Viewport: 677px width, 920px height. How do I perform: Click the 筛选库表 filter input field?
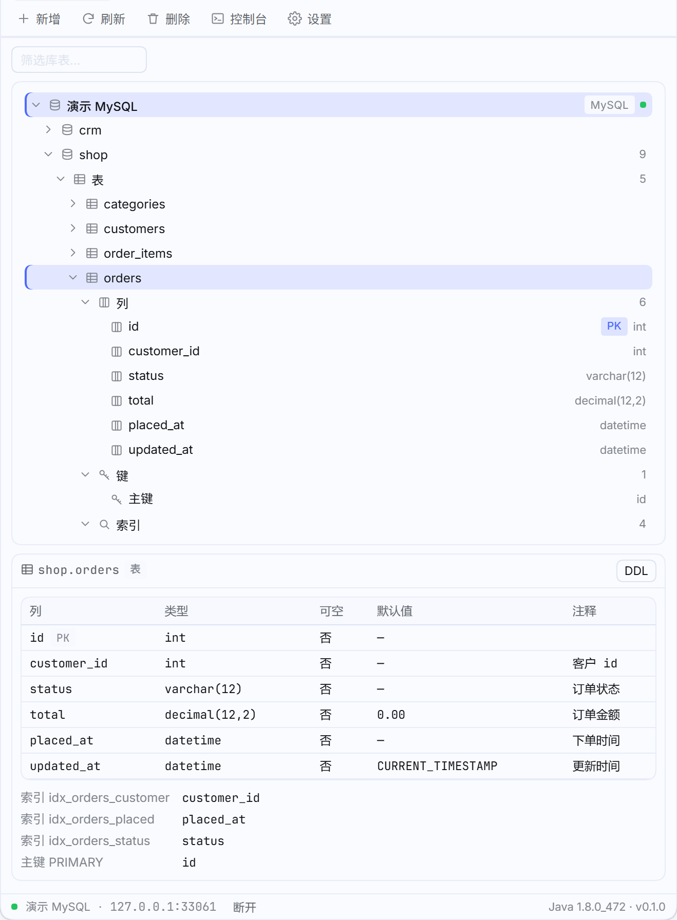[x=79, y=60]
